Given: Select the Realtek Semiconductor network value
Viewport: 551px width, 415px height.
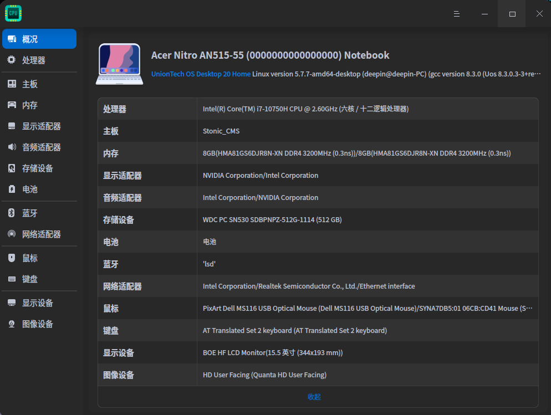Looking at the screenshot, I should tap(309, 286).
